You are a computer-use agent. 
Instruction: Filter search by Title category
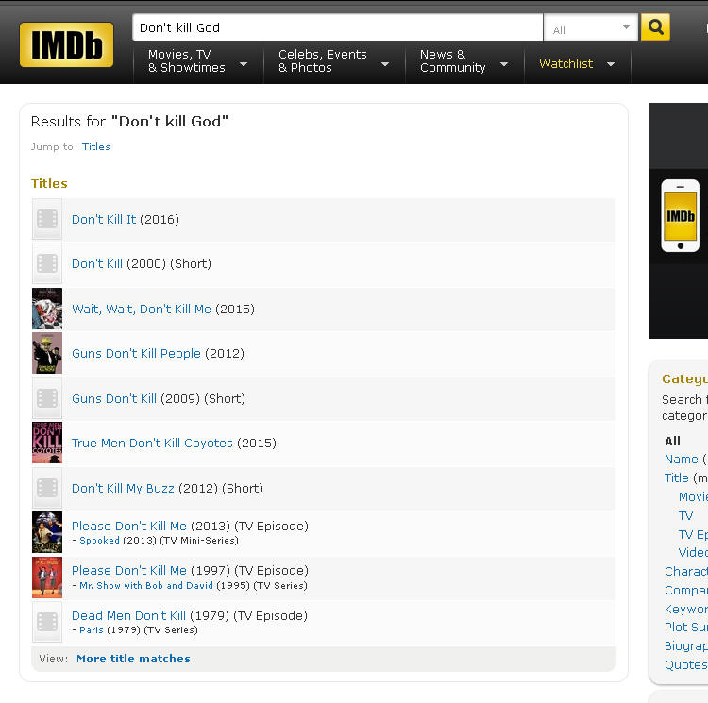tap(677, 478)
